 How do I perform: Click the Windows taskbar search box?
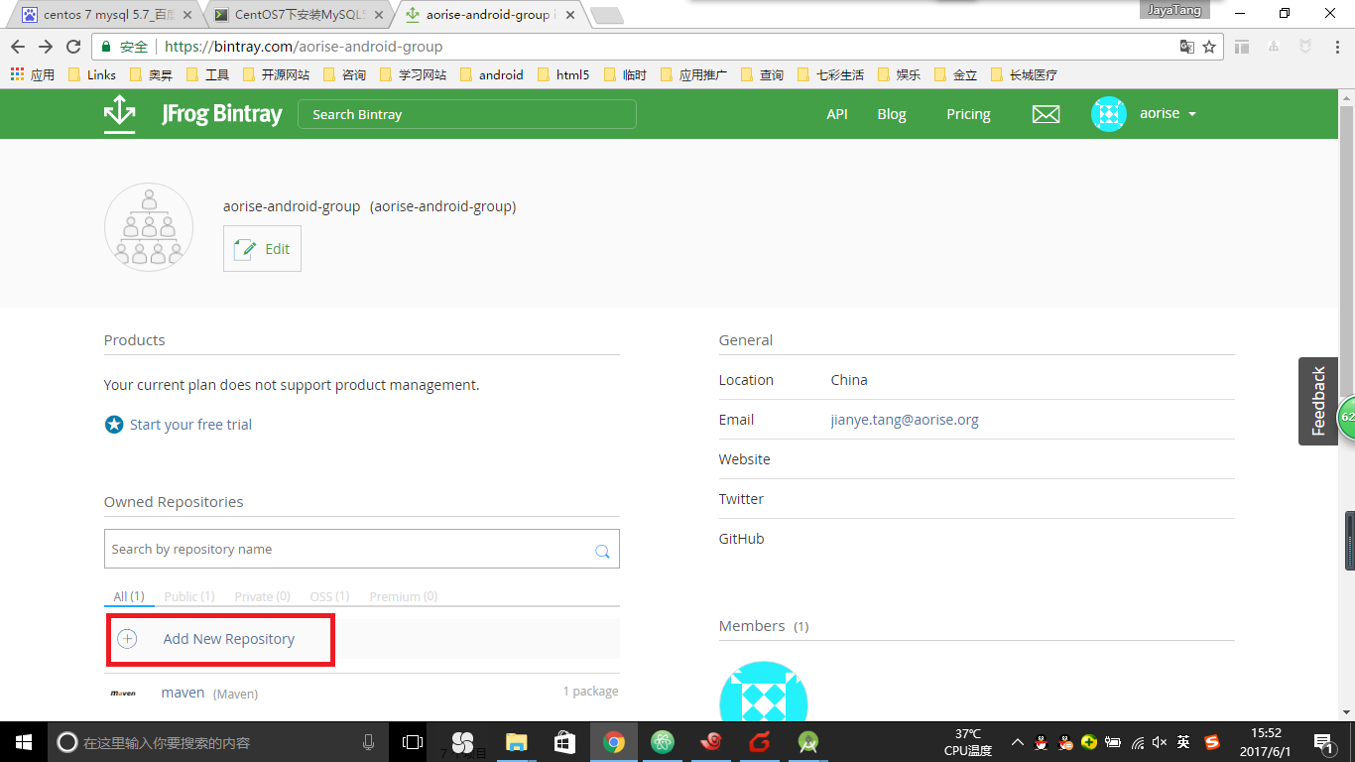[x=219, y=742]
